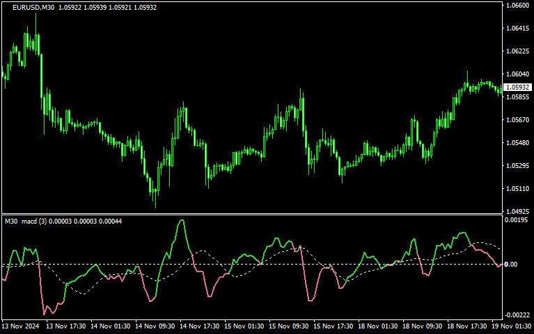
Task: Click the 18 Nov 17:30 time label
Action: point(466,326)
